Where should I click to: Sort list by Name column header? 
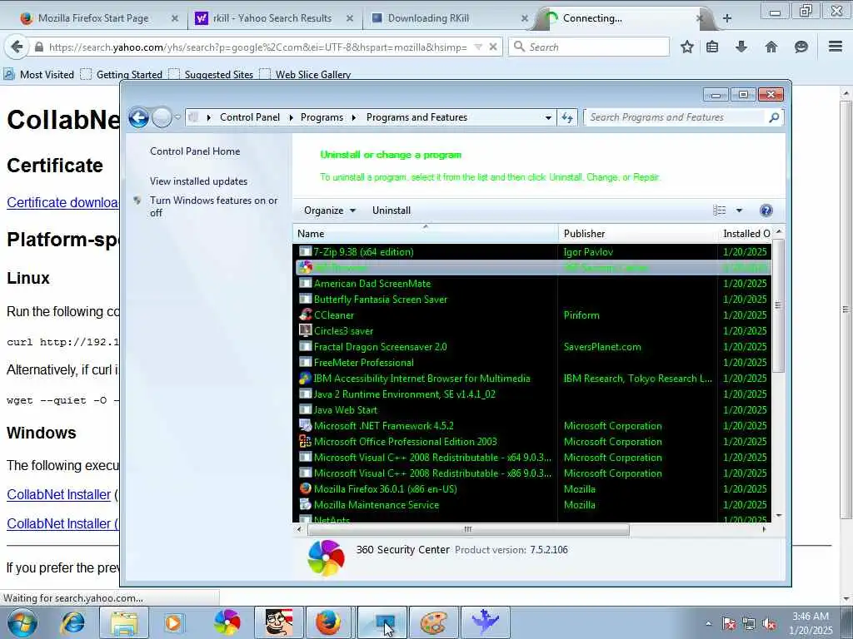coord(426,234)
